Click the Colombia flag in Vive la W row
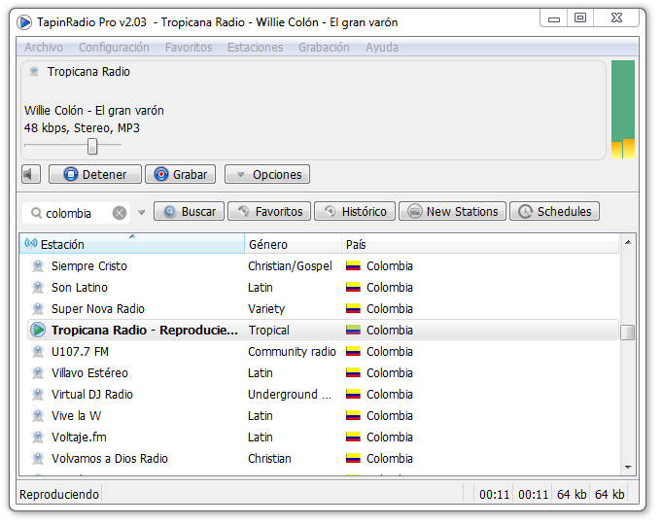This screenshot has width=662, height=525. (353, 415)
